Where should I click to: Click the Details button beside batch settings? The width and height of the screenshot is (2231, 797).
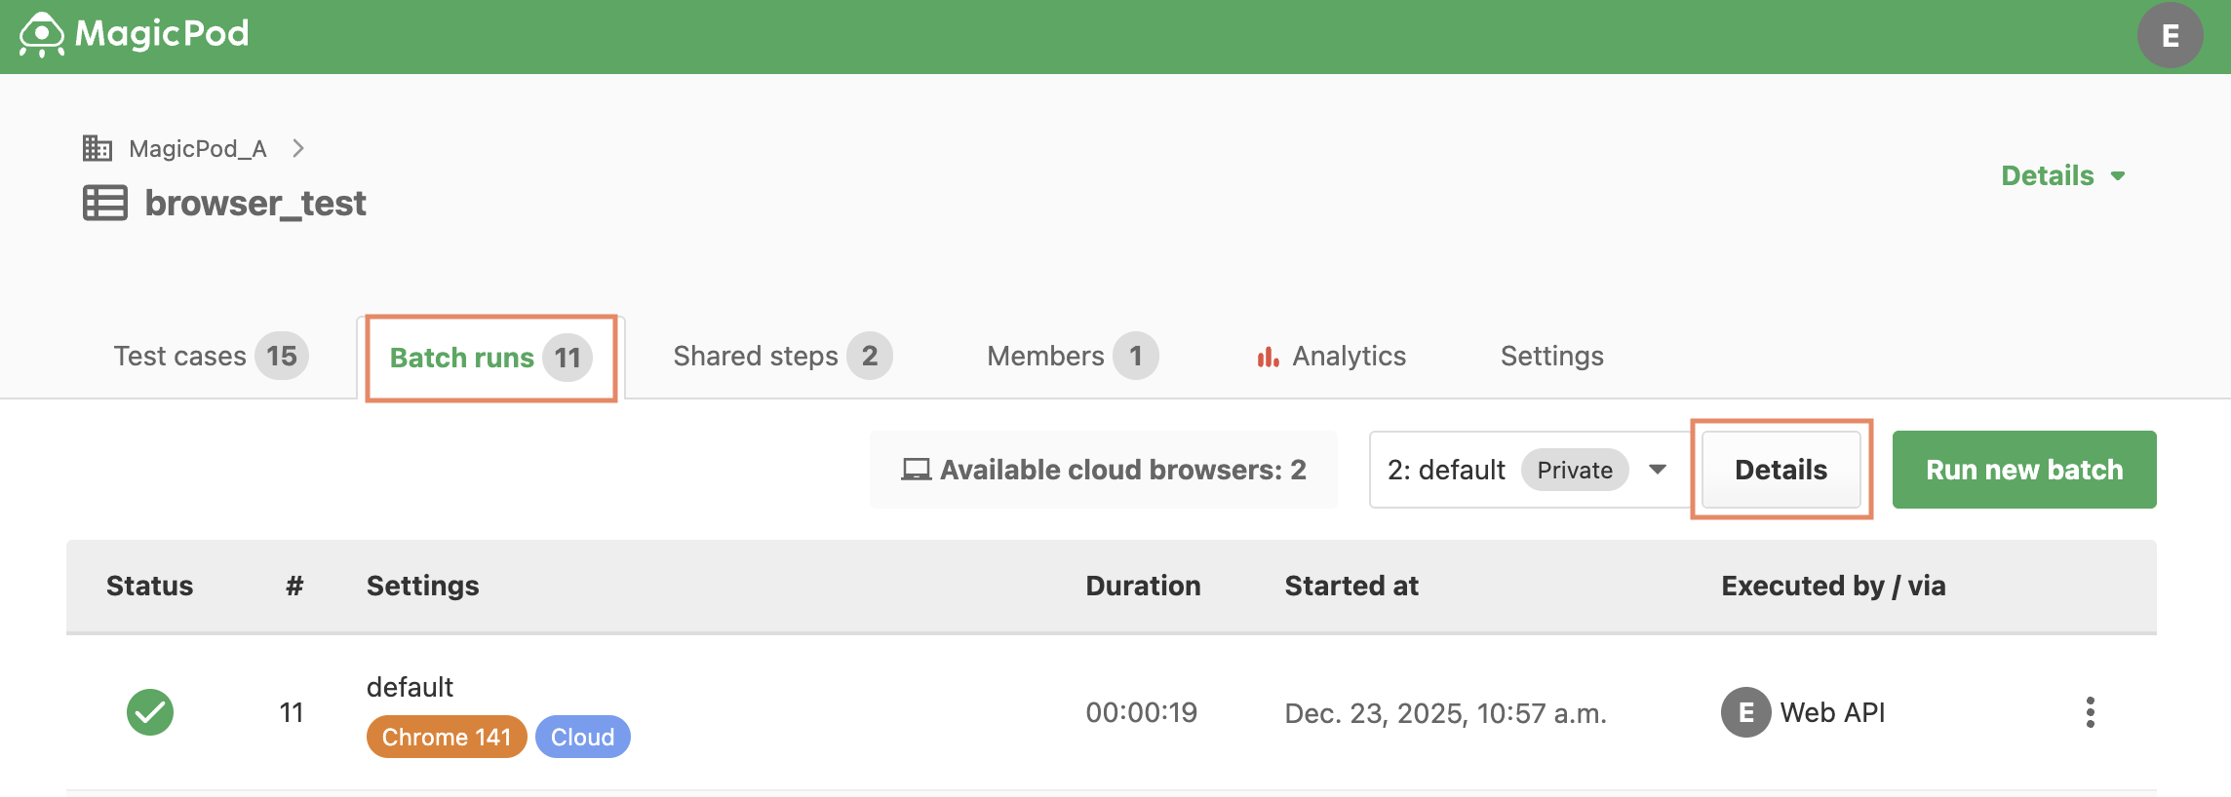[1781, 470]
